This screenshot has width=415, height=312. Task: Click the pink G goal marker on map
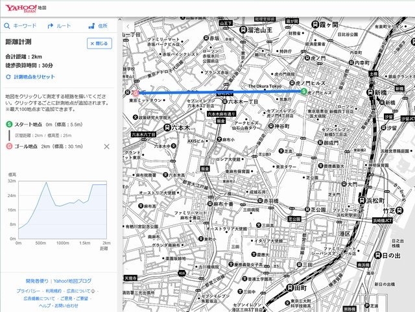coord(136,93)
